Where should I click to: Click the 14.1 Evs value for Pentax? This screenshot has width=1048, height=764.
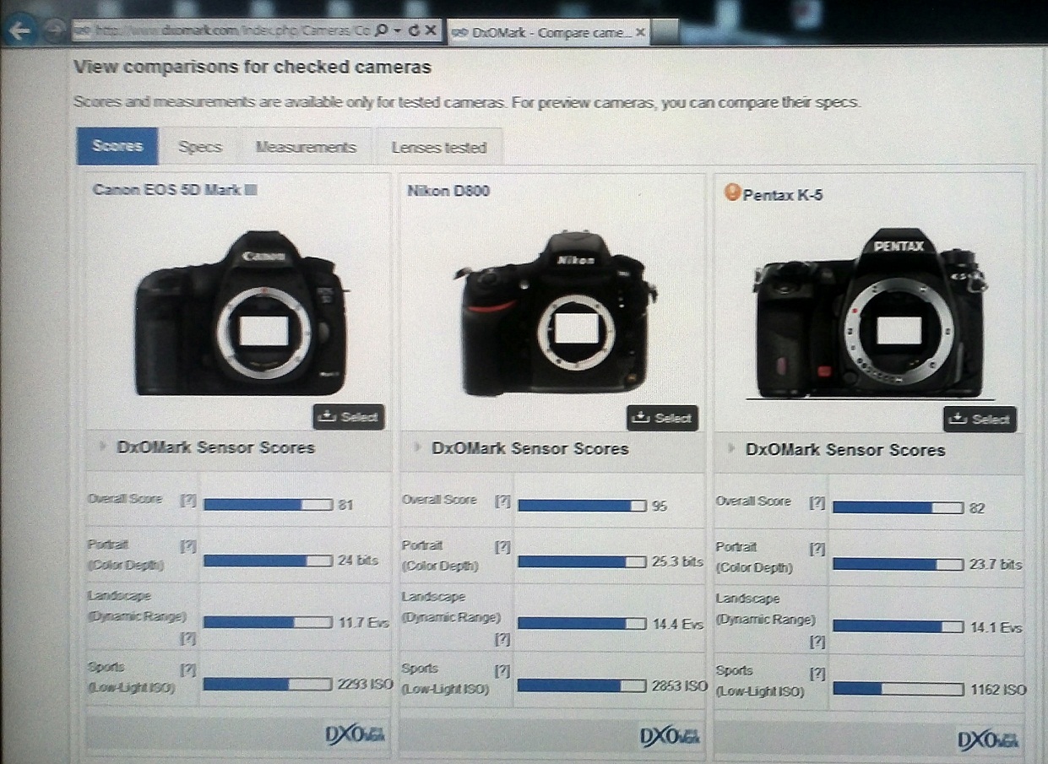click(x=995, y=627)
